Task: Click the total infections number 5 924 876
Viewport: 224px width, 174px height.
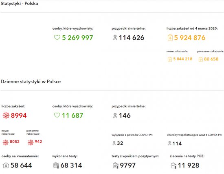Action: click(x=190, y=38)
